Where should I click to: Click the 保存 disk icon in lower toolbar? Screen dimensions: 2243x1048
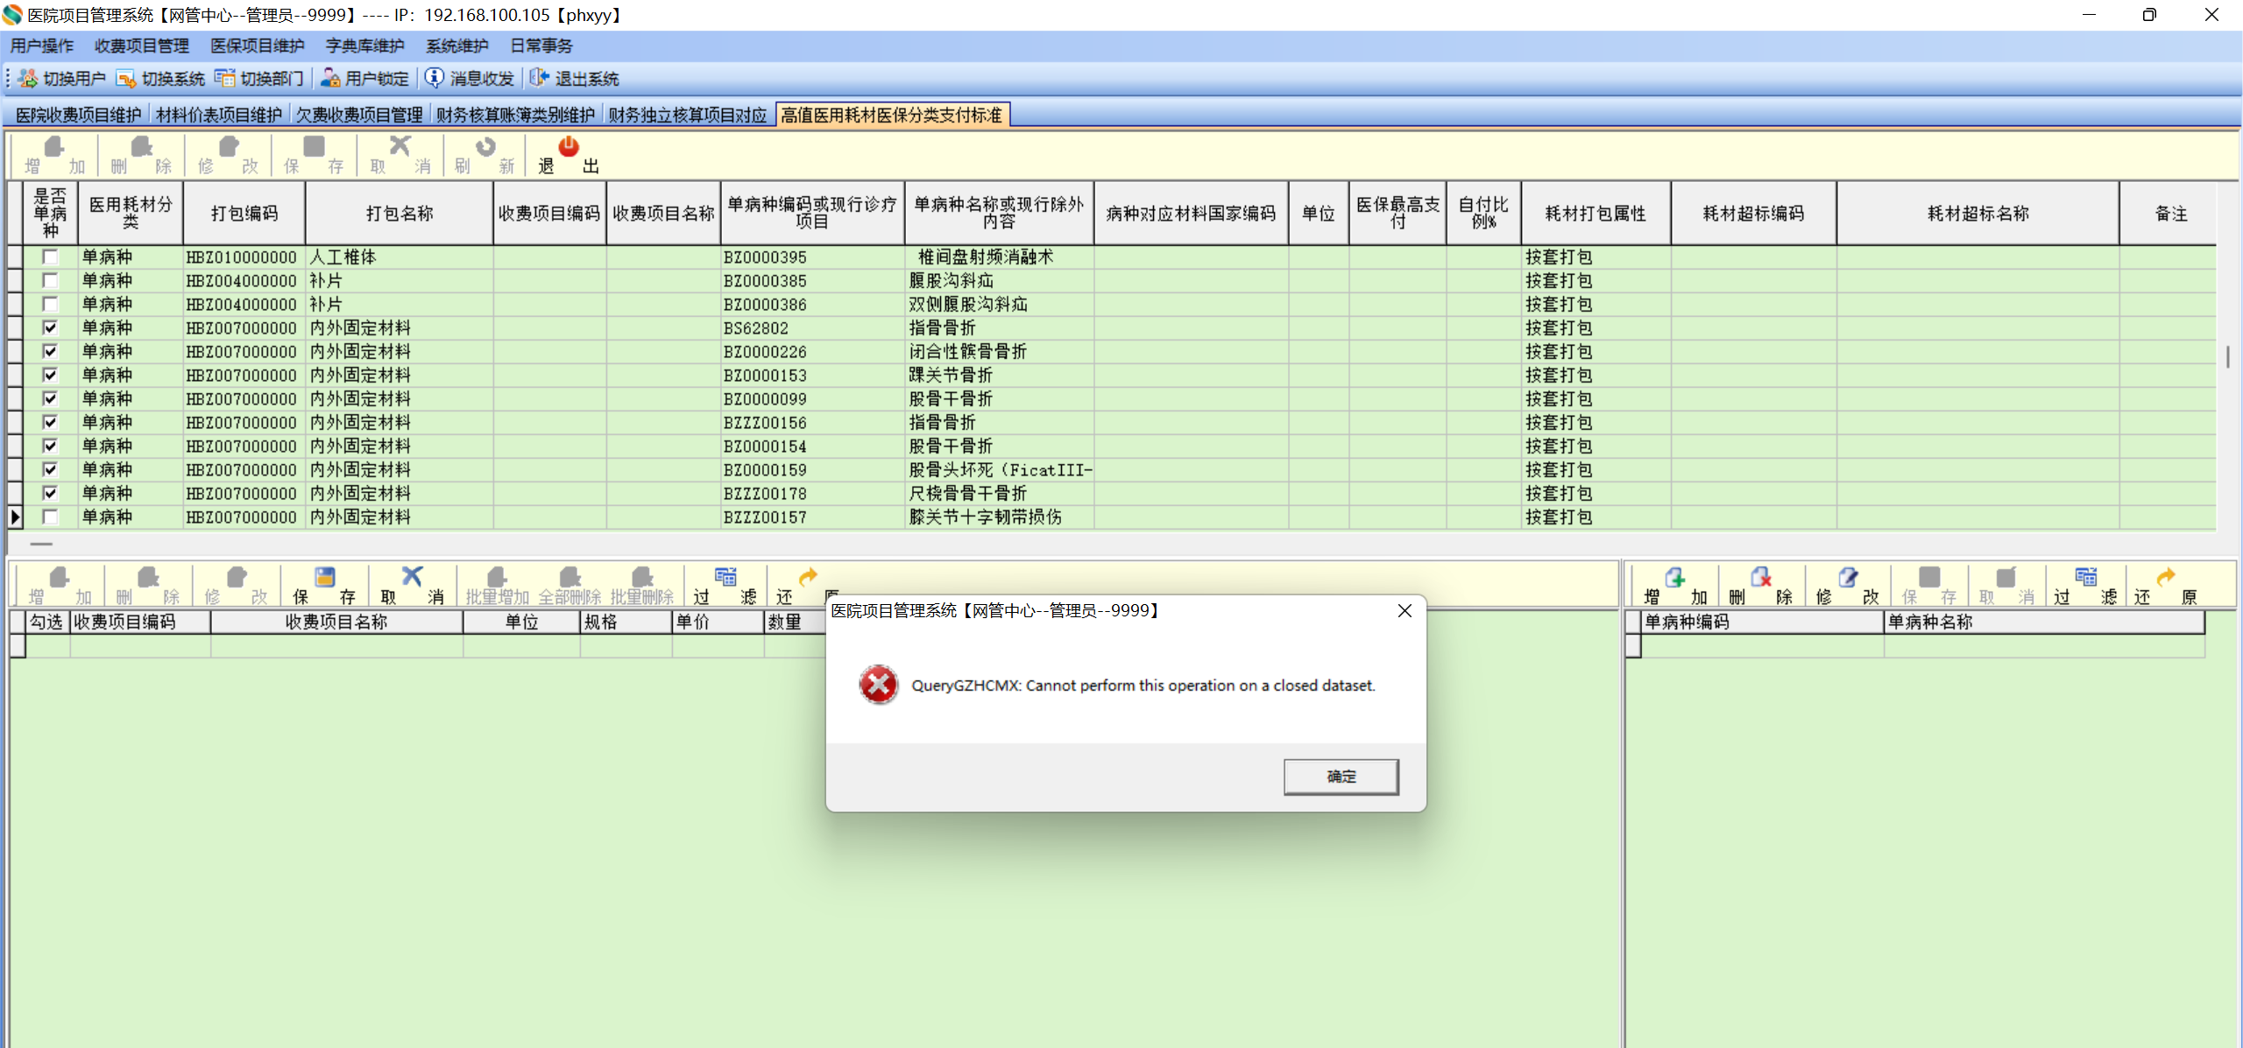pos(324,577)
